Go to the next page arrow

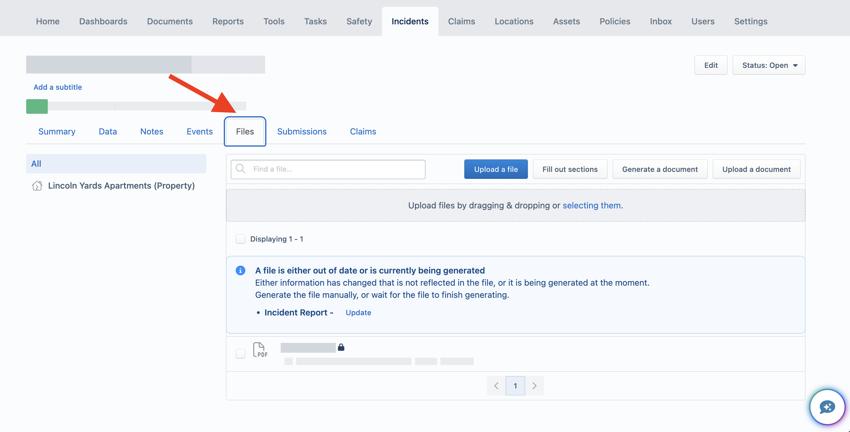tap(534, 386)
